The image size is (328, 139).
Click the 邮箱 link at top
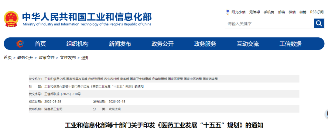(x=281, y=12)
